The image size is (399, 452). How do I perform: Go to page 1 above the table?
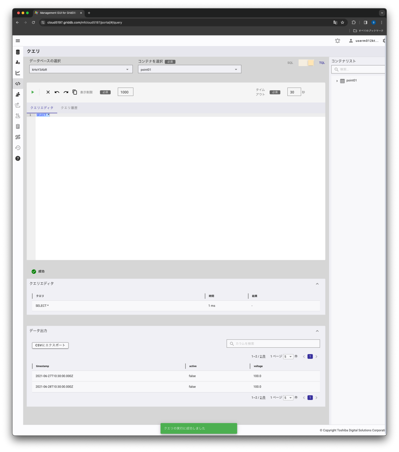coord(310,356)
